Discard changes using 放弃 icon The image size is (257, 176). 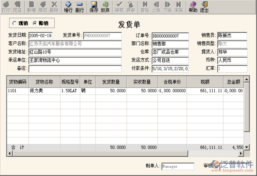105,7
